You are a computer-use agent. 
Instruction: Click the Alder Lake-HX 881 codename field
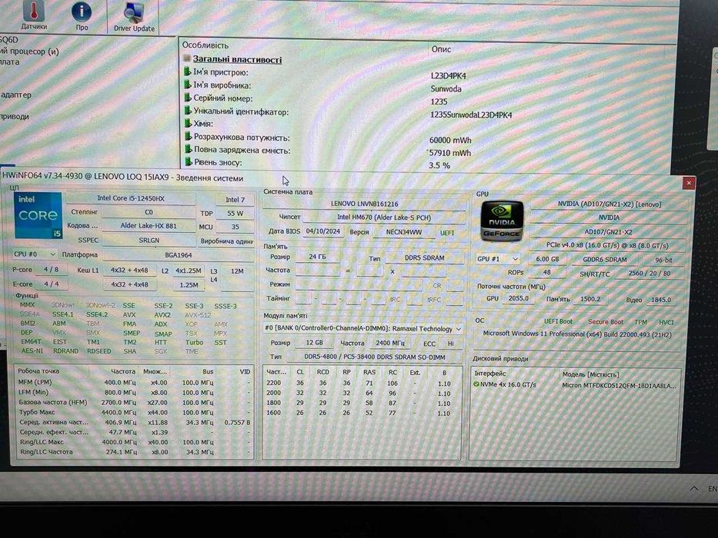pos(149,225)
